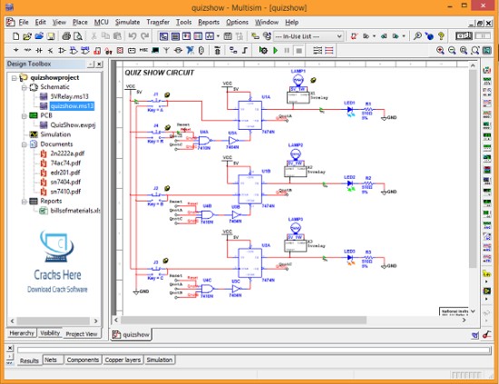Viewport: 499px width, 384px height.
Task: Open billsofmaterials report file
Action: pyautogui.click(x=75, y=211)
